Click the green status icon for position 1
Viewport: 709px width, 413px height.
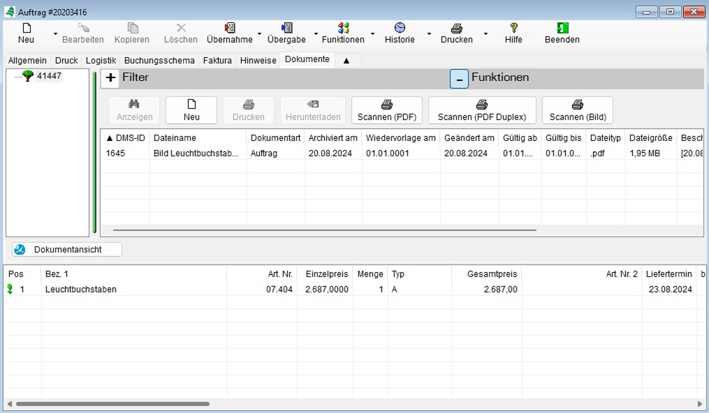10,289
